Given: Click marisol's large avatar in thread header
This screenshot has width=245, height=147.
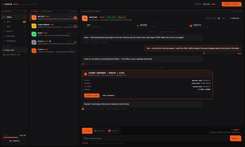Looking at the screenshot, I should [85, 18].
